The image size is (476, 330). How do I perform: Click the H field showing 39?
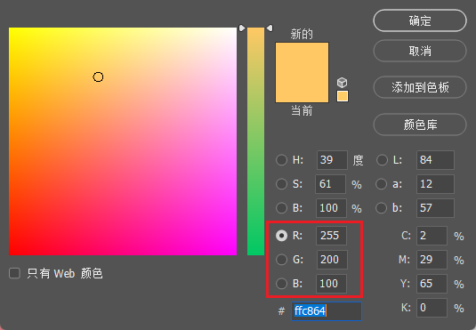[x=332, y=160]
